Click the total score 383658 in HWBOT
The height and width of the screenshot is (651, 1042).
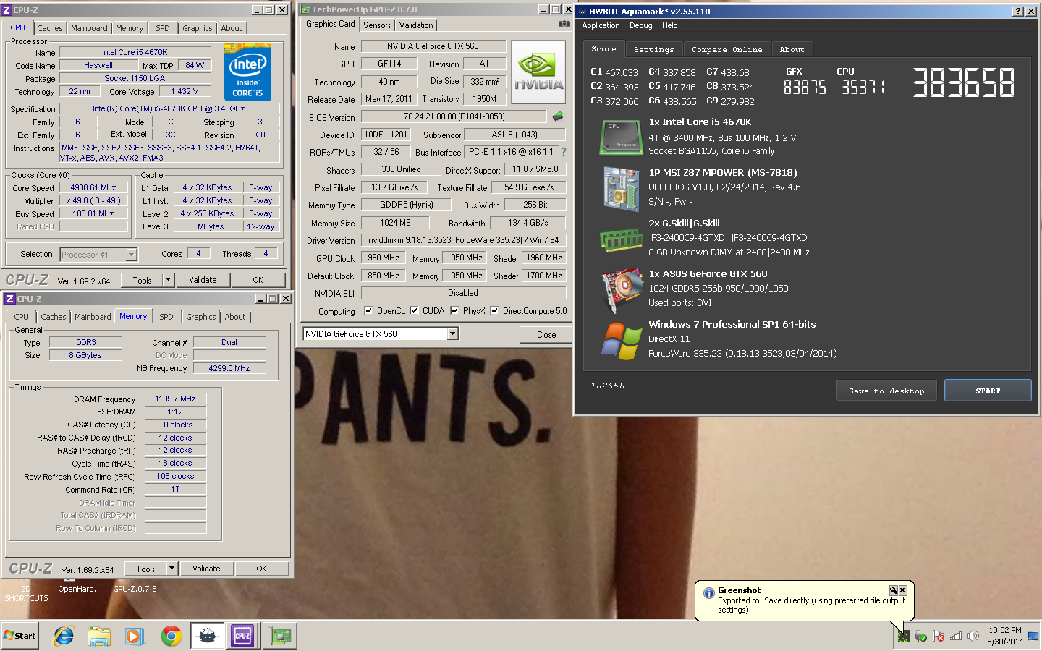963,82
